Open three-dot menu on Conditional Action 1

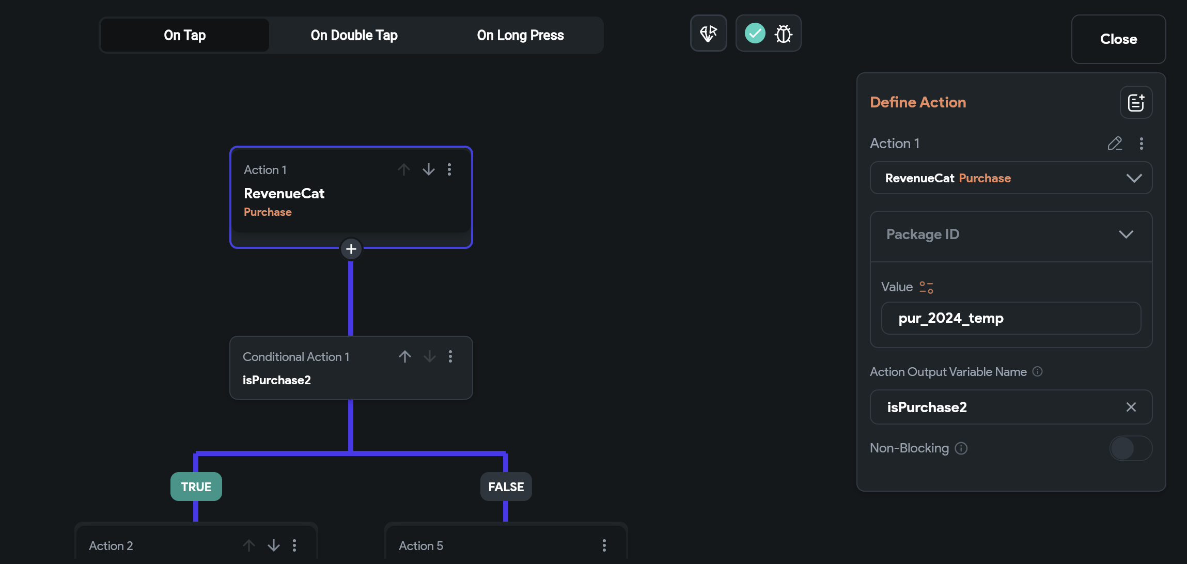[x=450, y=356]
